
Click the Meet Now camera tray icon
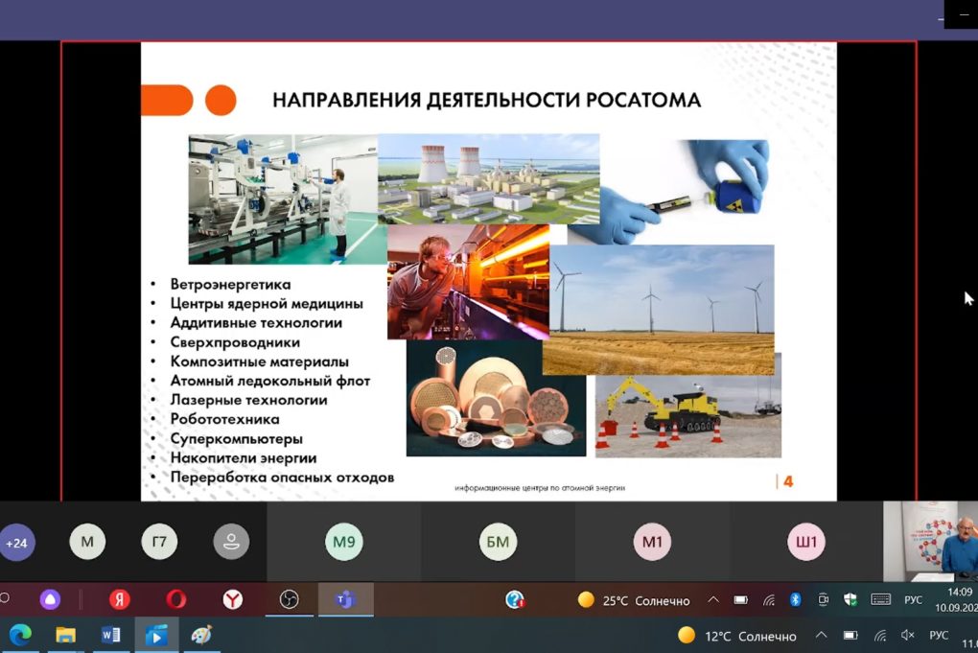point(824,600)
